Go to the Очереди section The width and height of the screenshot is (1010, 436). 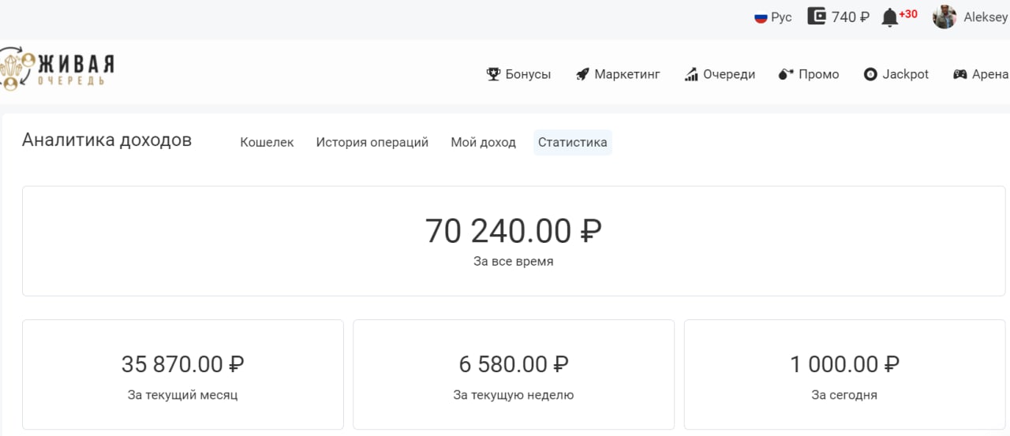[x=720, y=74]
